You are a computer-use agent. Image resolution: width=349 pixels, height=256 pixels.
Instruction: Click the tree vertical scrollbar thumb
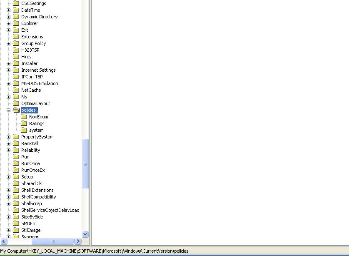tap(85, 164)
